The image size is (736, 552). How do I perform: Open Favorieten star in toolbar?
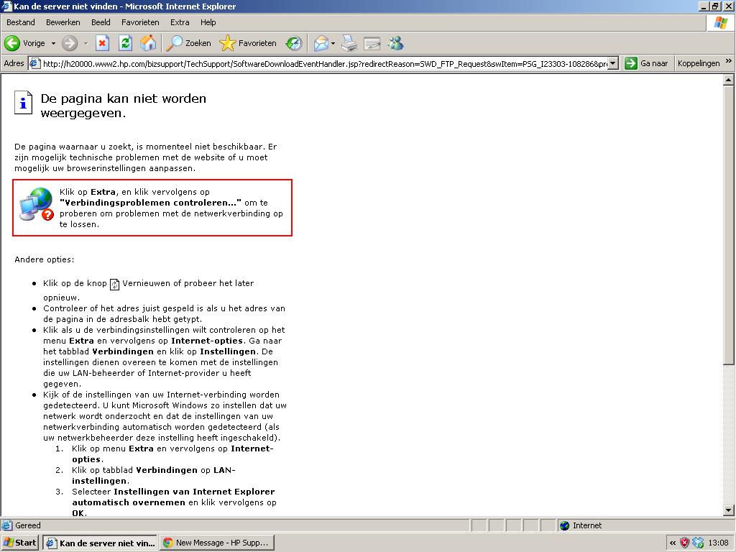248,43
